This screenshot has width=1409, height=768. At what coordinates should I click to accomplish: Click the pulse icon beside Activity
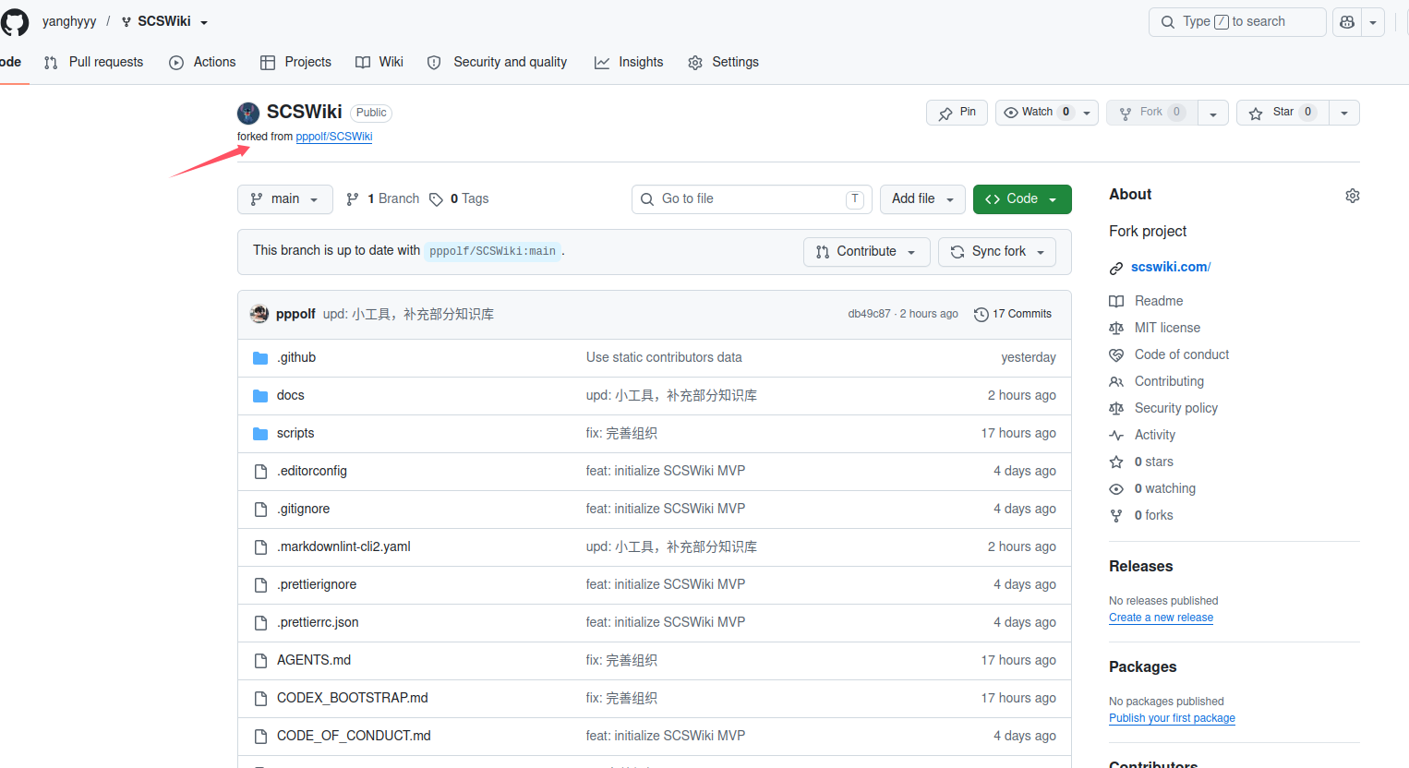tap(1116, 435)
